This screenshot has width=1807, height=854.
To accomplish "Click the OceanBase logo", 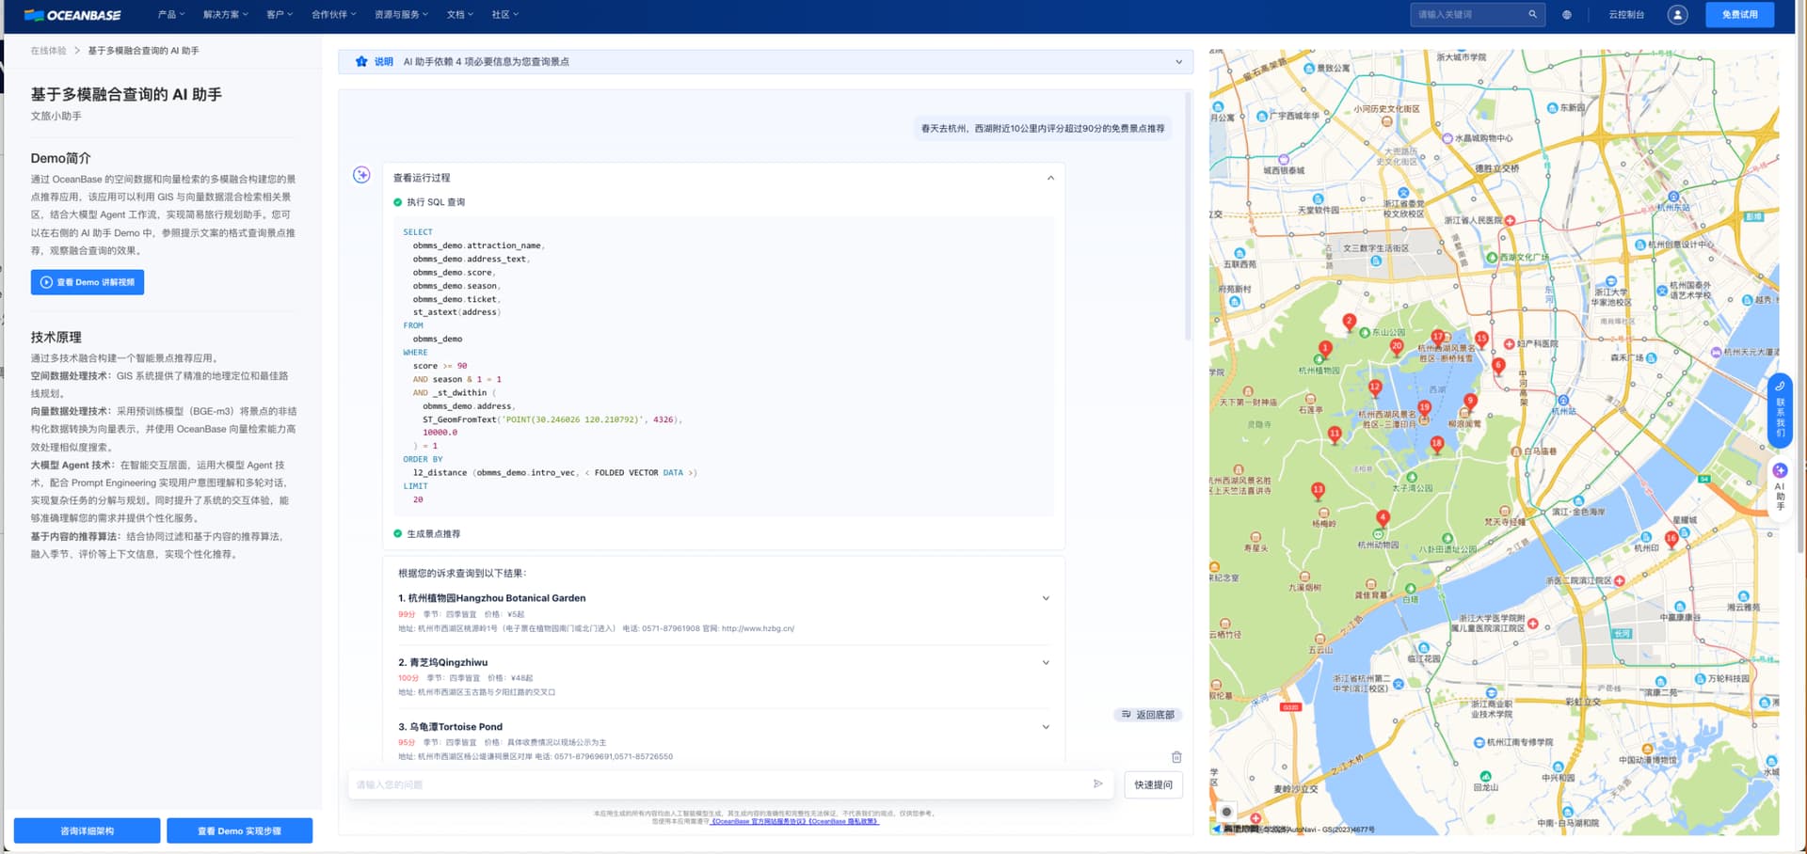I will 72,15.
